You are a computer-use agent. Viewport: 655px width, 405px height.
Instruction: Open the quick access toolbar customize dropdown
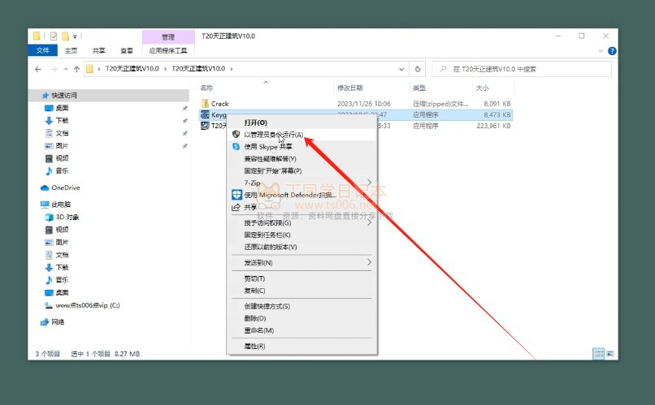[x=75, y=37]
